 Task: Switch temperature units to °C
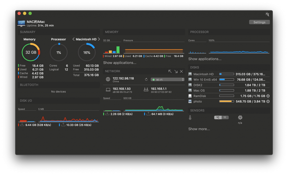point(218,117)
